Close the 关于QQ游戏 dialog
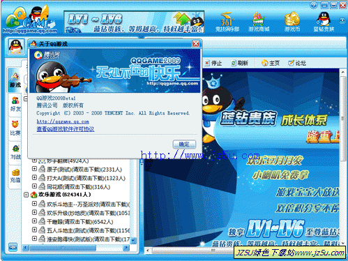348x261 pixels. click(x=196, y=44)
